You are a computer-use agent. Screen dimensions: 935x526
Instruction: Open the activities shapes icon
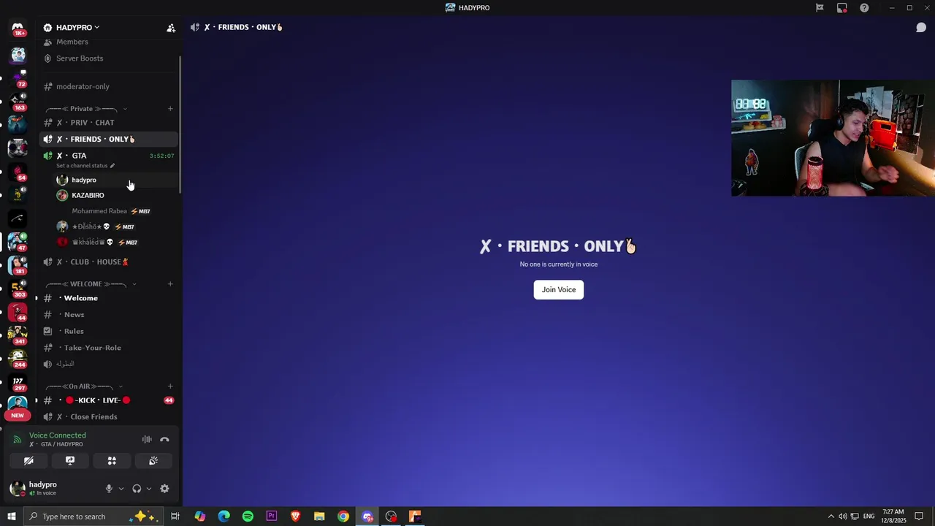tap(112, 461)
